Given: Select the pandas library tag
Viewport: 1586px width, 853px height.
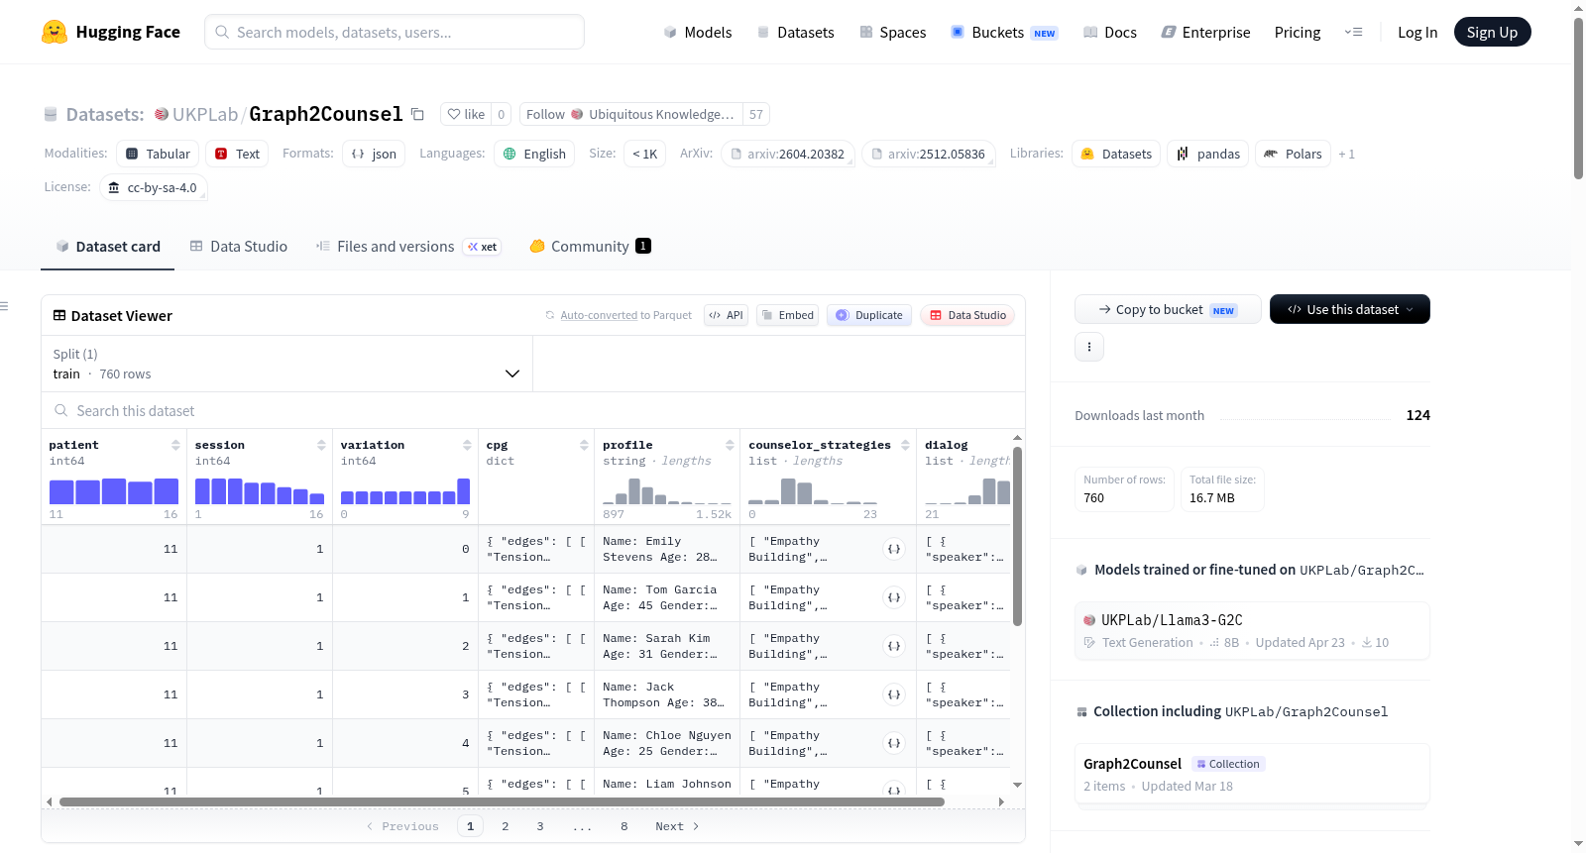Looking at the screenshot, I should coord(1208,154).
